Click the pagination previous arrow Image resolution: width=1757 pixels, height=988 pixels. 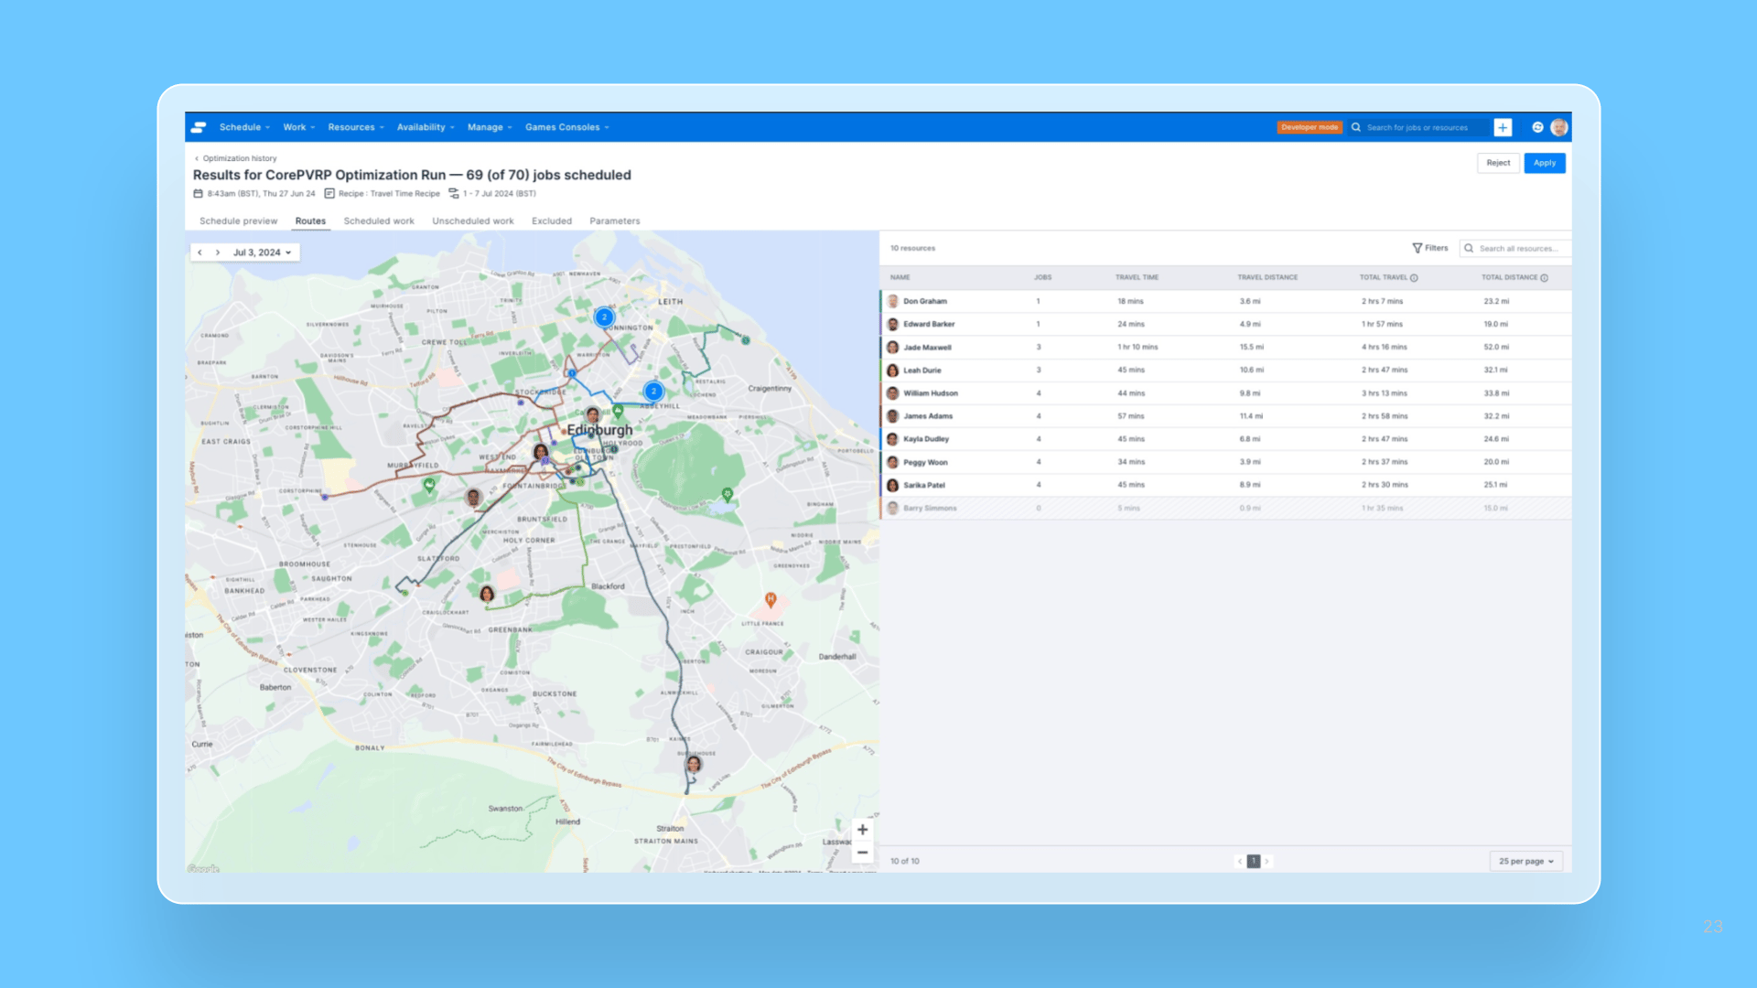tap(1240, 861)
